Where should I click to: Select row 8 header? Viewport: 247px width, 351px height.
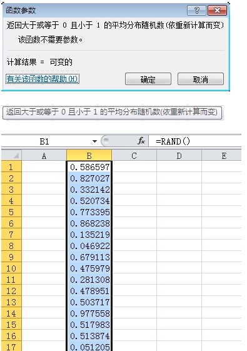pyautogui.click(x=11, y=245)
